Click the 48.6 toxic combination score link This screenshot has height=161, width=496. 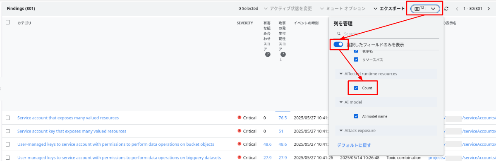point(267,144)
